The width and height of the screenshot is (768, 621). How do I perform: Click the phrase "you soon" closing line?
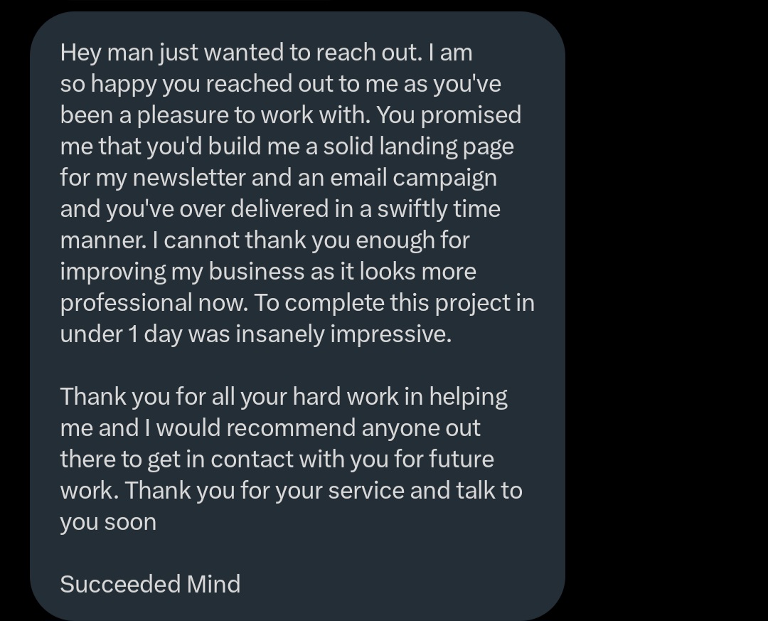[x=108, y=522]
